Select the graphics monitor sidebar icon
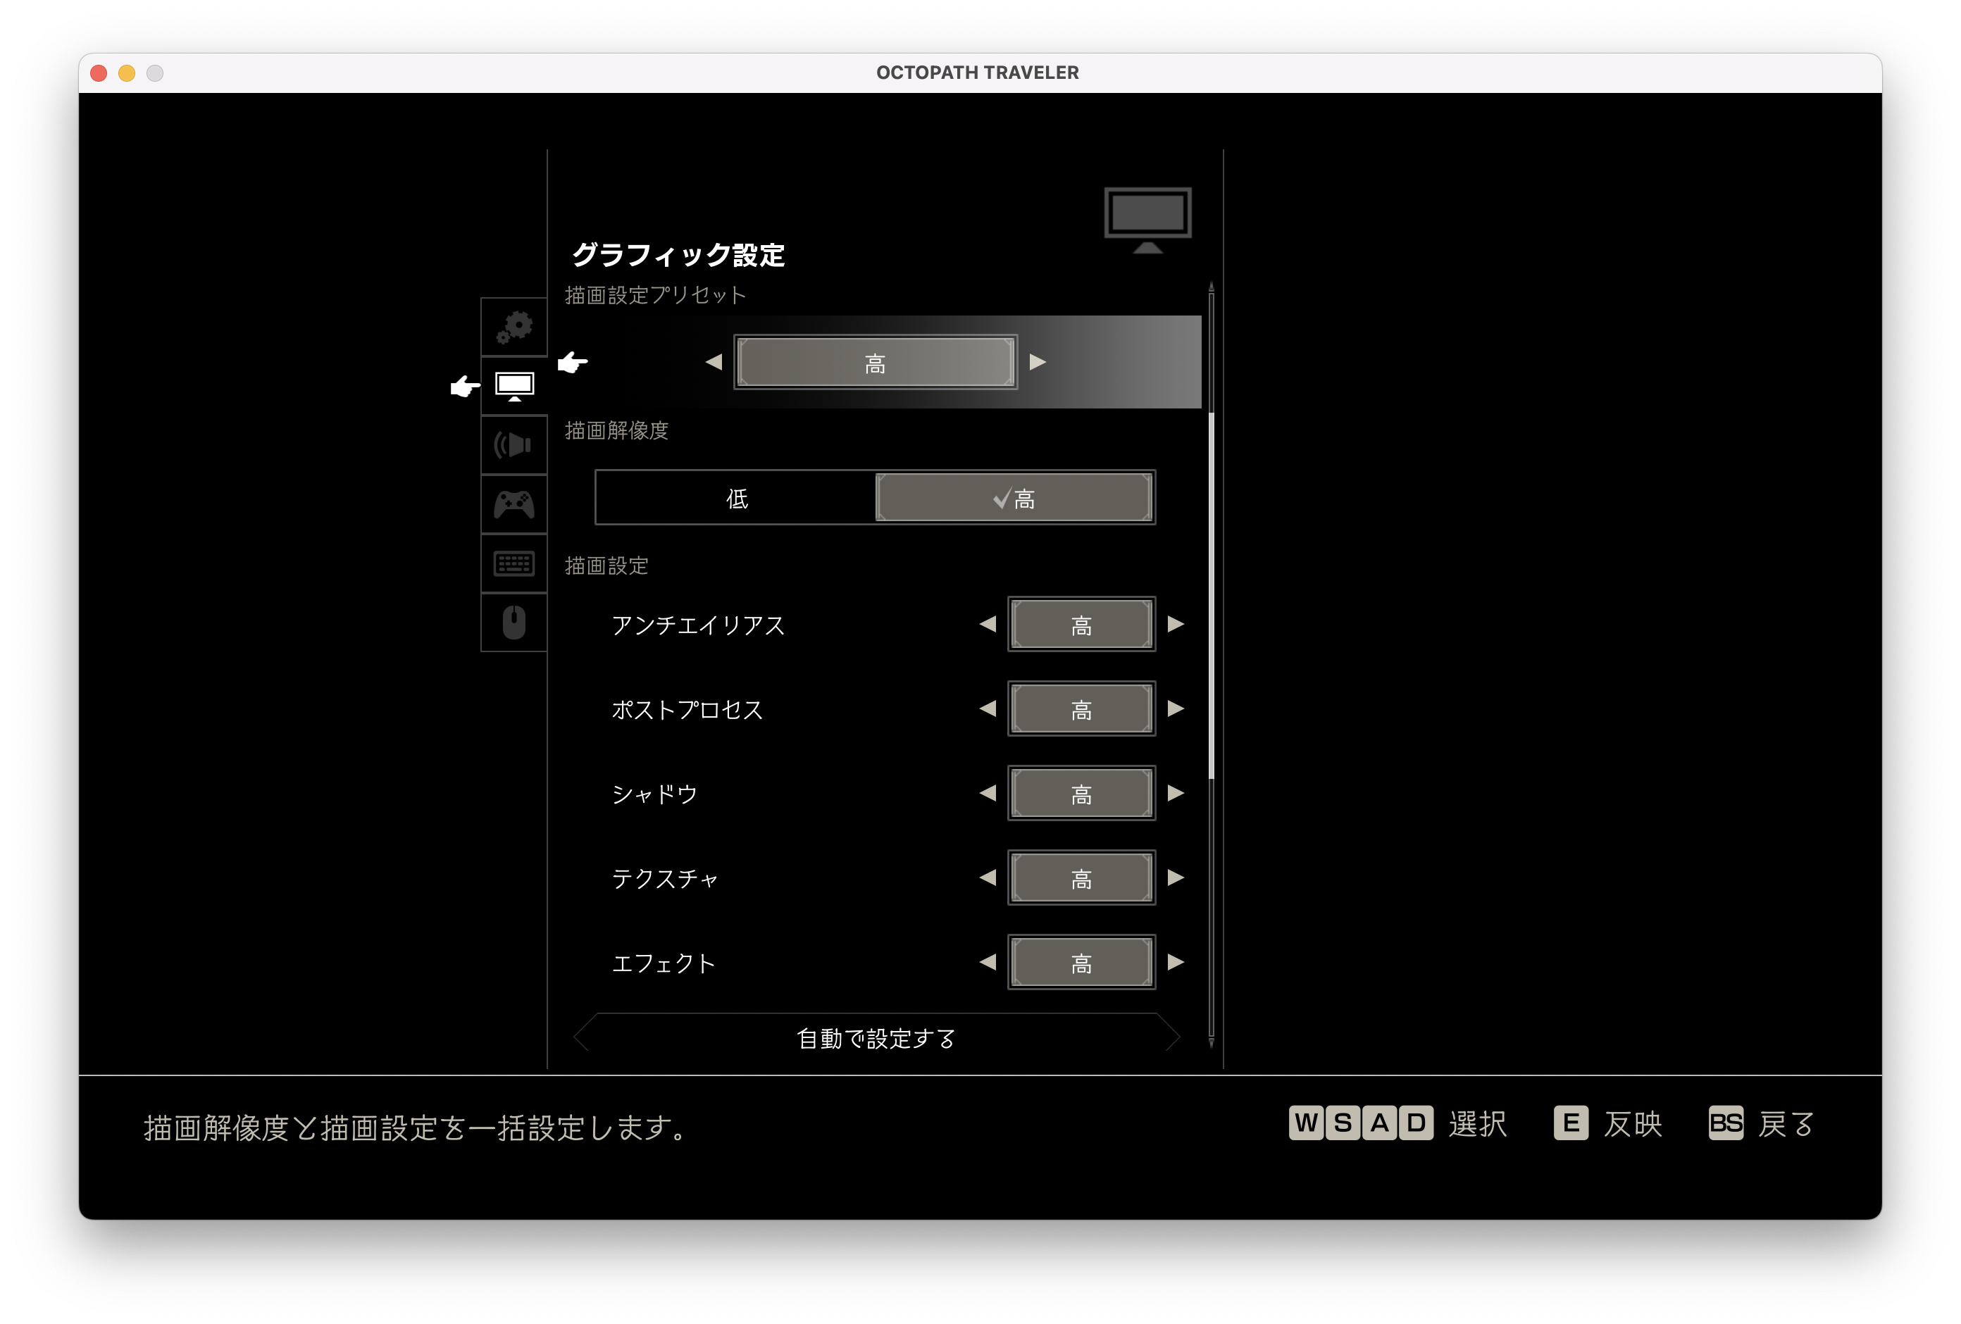The height and width of the screenshot is (1324, 1961). tap(514, 386)
